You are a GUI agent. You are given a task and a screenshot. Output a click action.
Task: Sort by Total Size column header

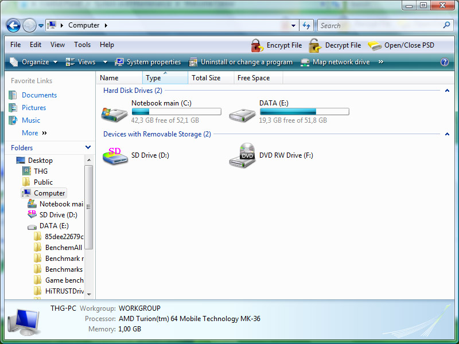pyautogui.click(x=211, y=78)
